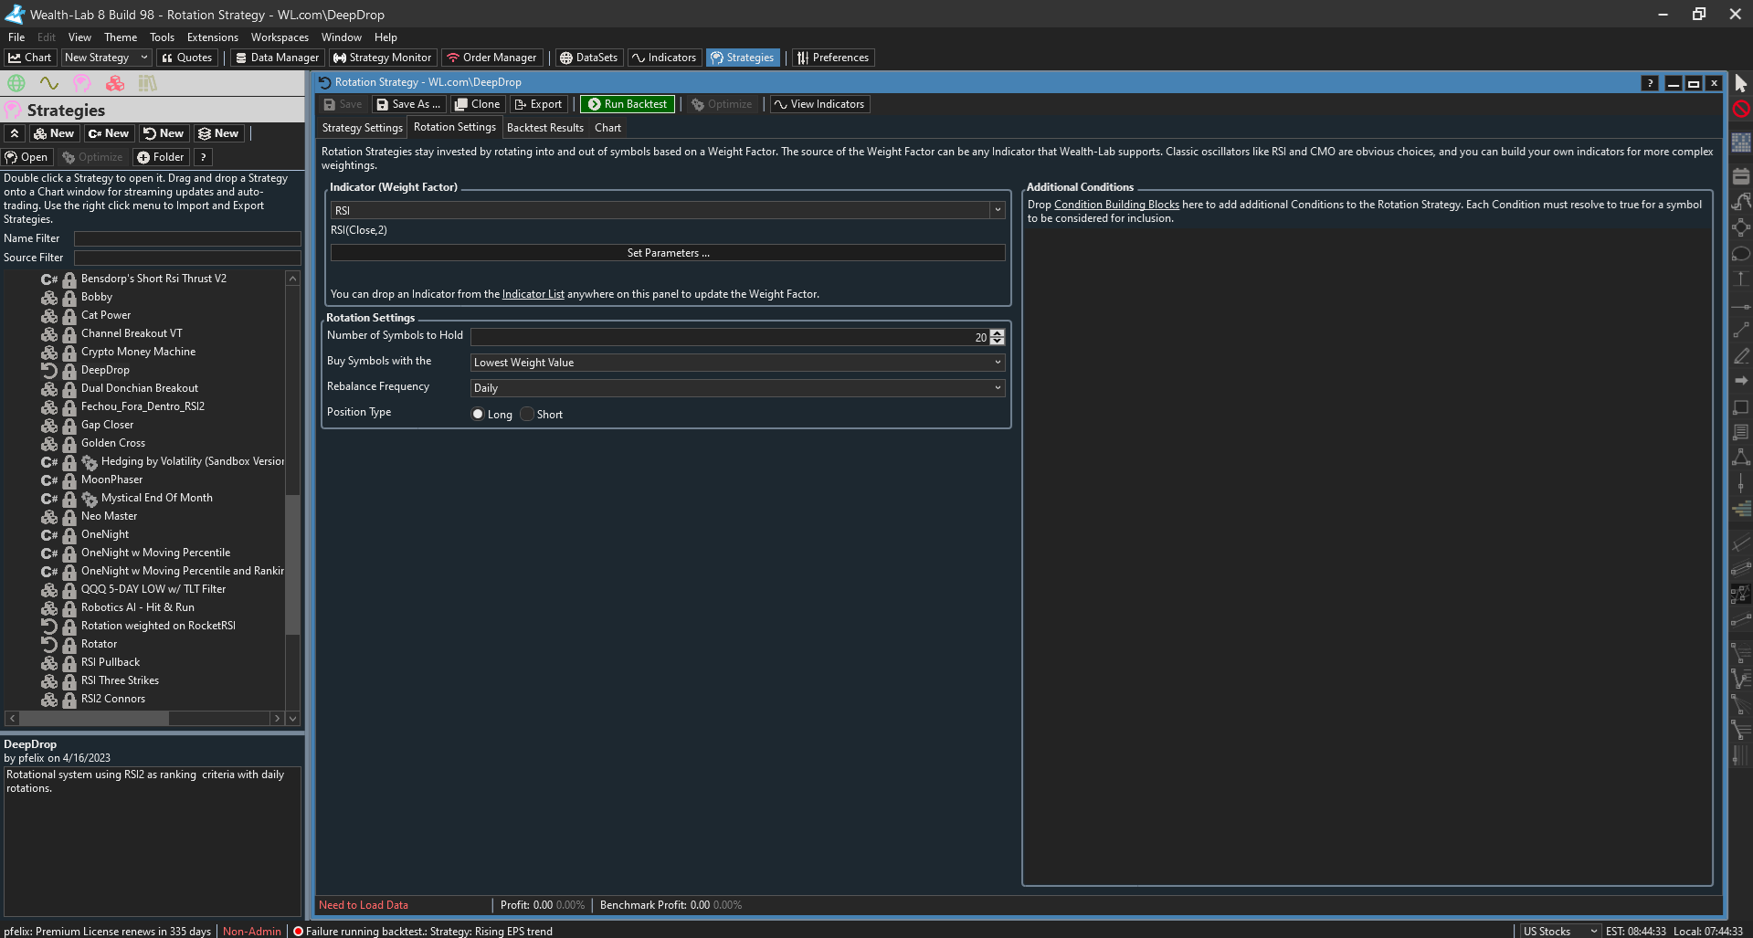Select the Long position type
Screen dimensions: 1753x938
click(x=478, y=414)
